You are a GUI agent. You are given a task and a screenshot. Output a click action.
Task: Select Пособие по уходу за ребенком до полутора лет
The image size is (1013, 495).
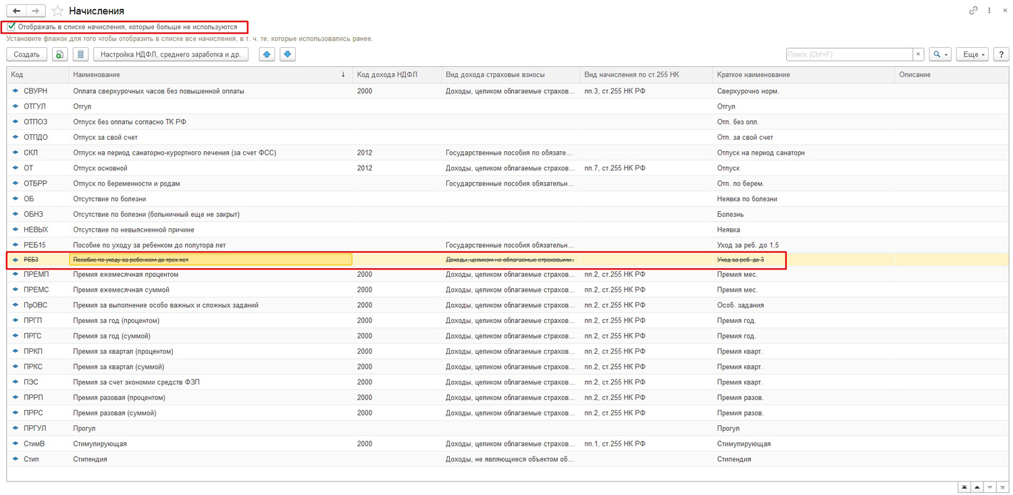(x=508, y=245)
